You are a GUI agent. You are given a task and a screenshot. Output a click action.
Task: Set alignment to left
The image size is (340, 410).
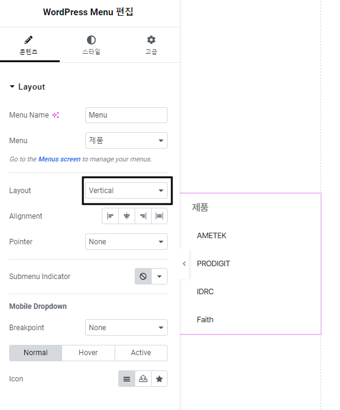click(110, 216)
